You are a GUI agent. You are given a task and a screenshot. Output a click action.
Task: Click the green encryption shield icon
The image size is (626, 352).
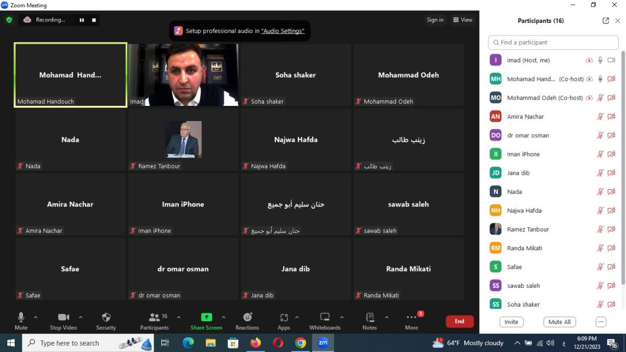pyautogui.click(x=9, y=20)
